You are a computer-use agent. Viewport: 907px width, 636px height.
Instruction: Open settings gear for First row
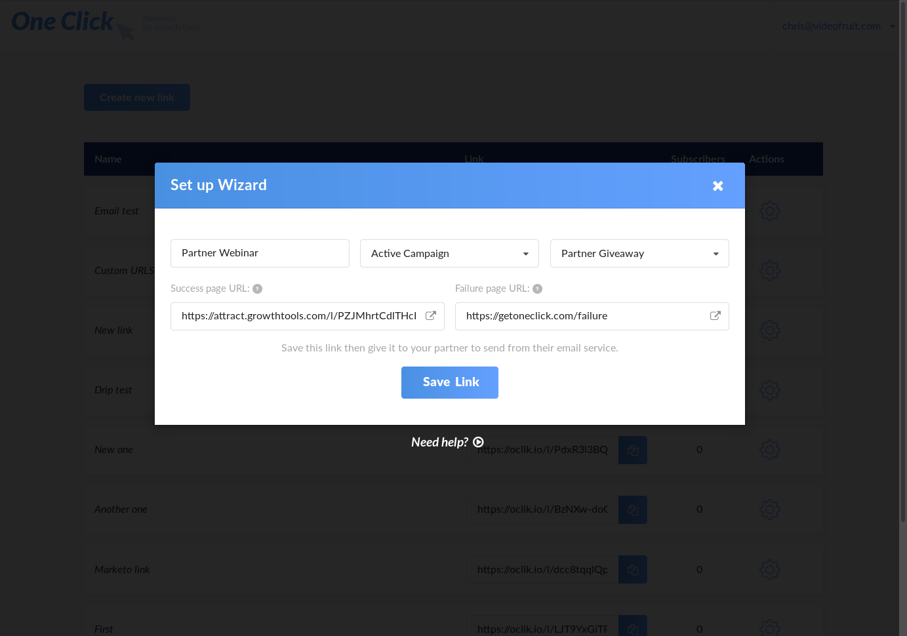tap(770, 627)
